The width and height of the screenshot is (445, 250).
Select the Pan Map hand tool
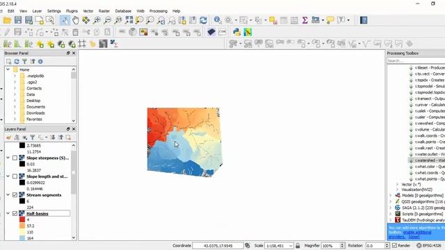pyautogui.click(x=75, y=20)
